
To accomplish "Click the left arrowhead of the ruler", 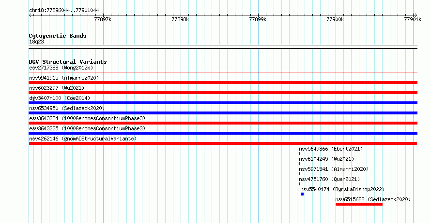I will 30,15.
